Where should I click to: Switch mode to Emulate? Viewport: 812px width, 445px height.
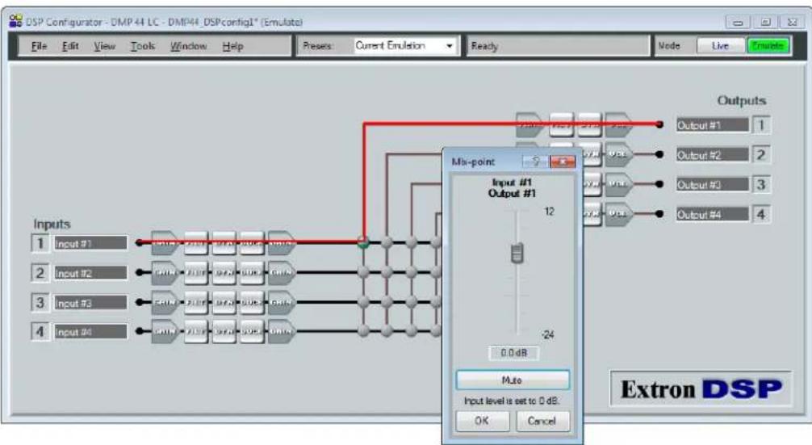coord(768,45)
